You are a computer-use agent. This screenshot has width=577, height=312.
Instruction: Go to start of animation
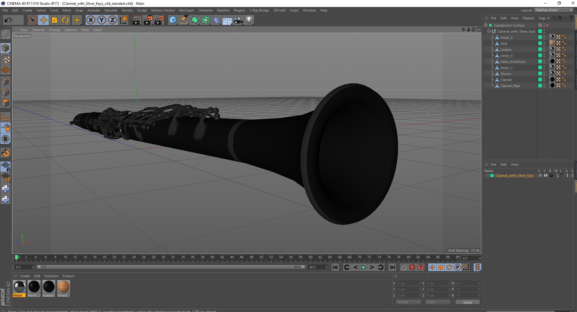pos(335,267)
